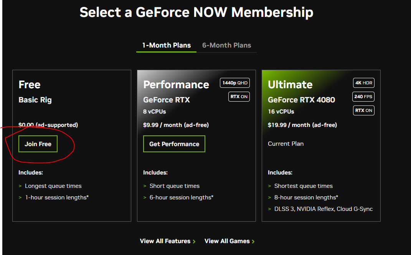This screenshot has height=255, width=411.
Task: Click the Performance plan heading
Action: [176, 84]
